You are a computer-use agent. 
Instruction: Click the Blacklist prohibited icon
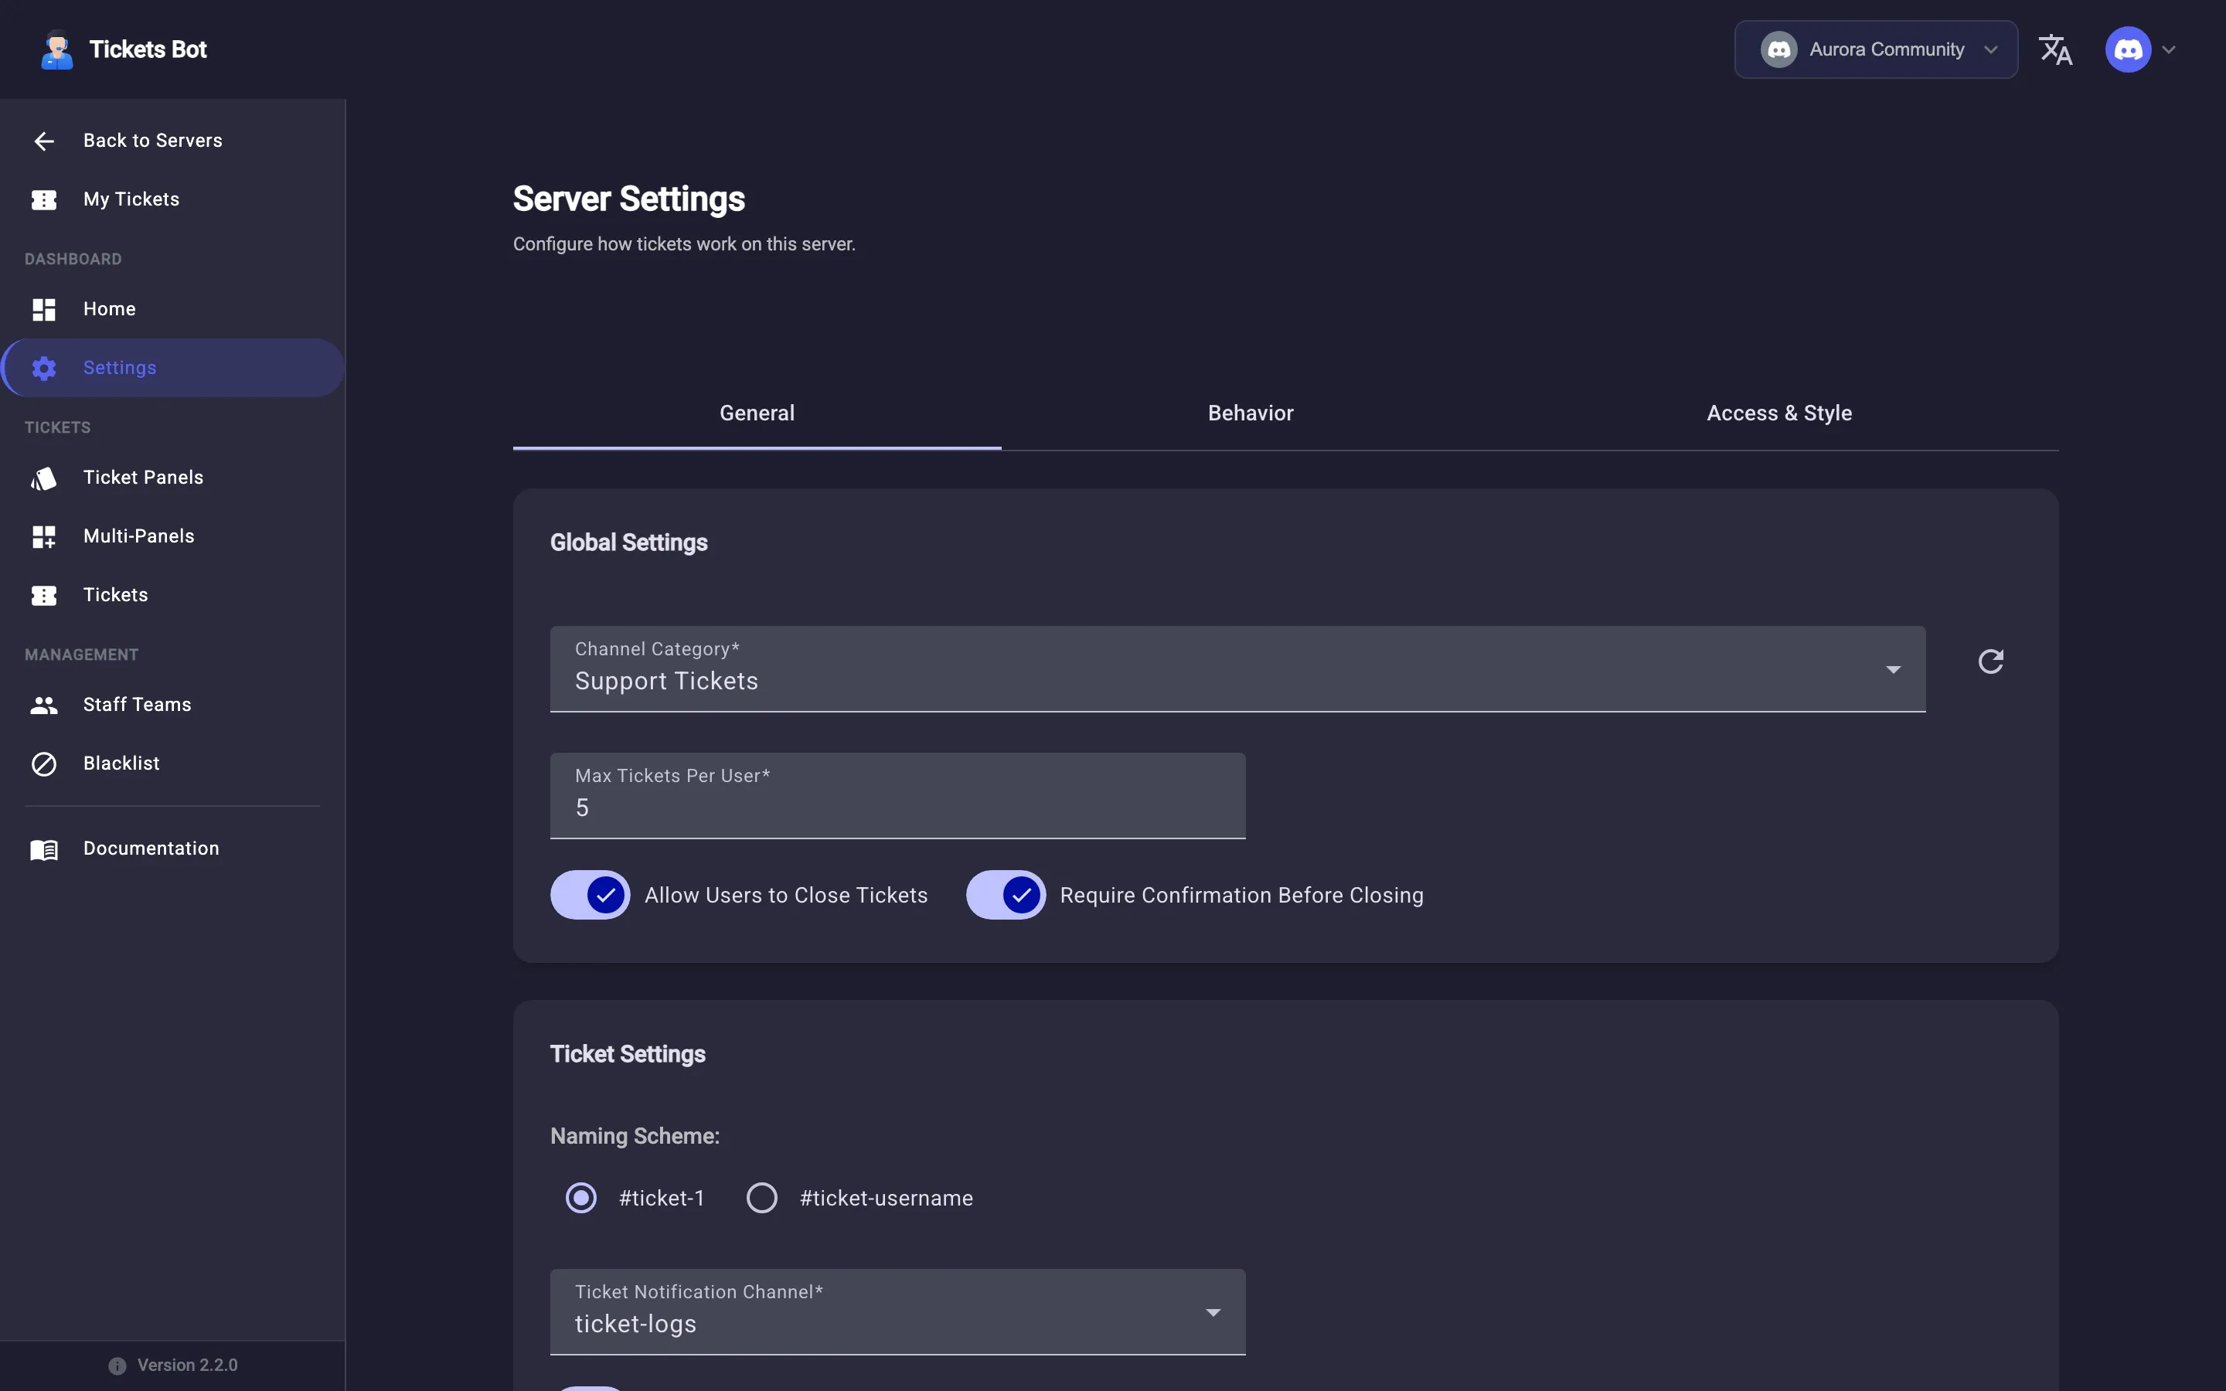43,764
